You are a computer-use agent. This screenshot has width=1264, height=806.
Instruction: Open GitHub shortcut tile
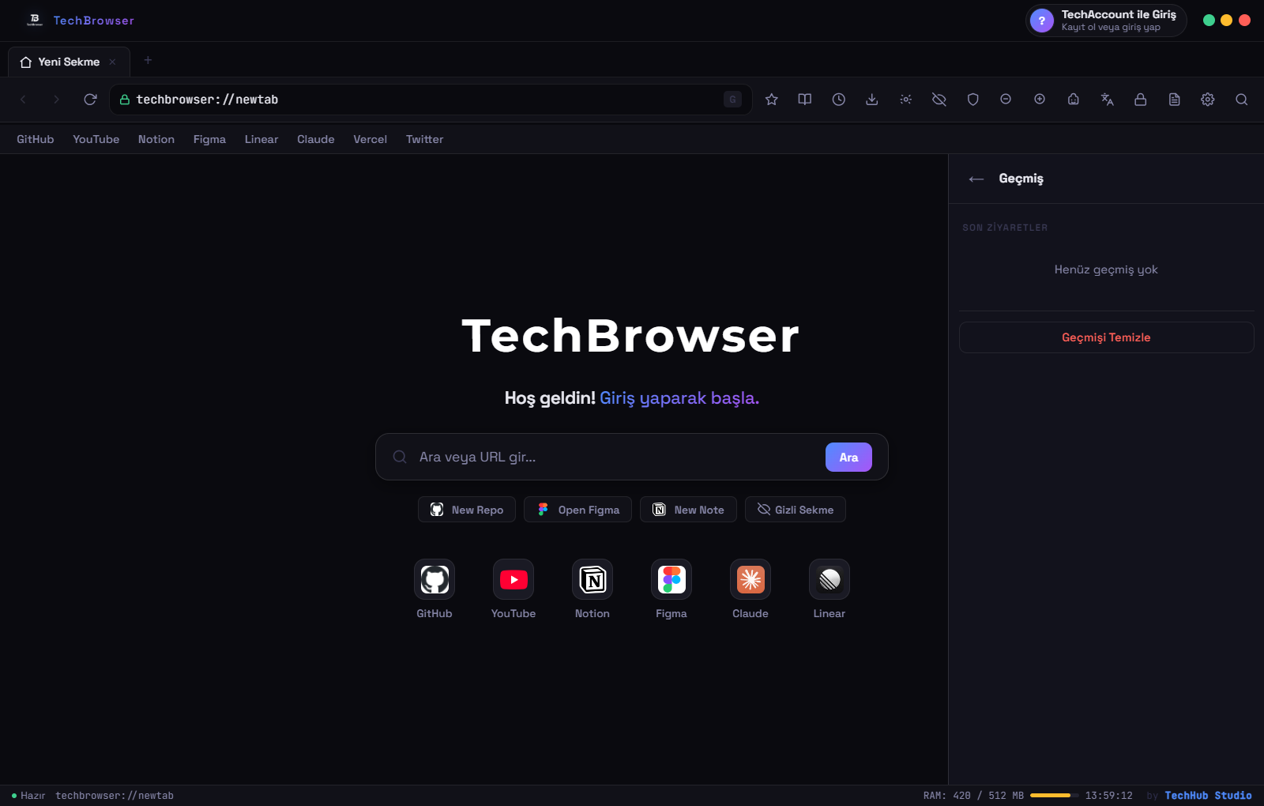click(434, 579)
